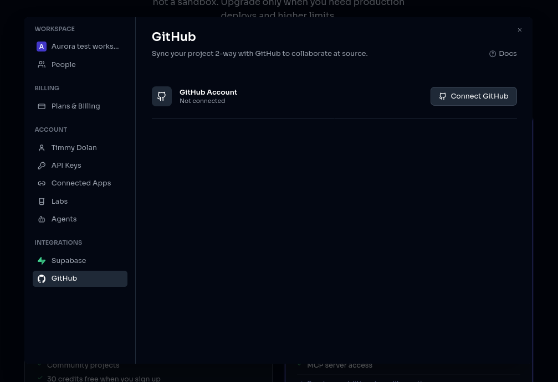
Task: Open the Docs link
Action: pos(503,54)
